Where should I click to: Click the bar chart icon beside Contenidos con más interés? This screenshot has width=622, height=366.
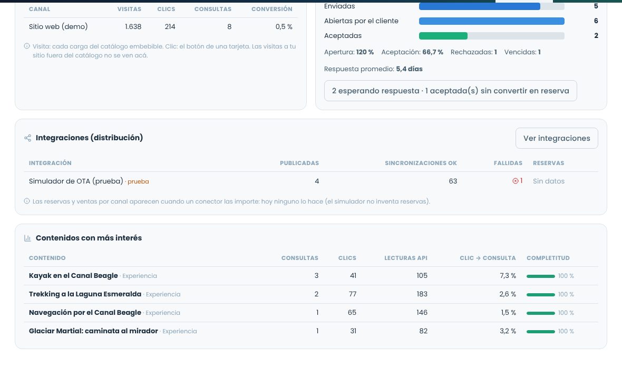click(28, 238)
